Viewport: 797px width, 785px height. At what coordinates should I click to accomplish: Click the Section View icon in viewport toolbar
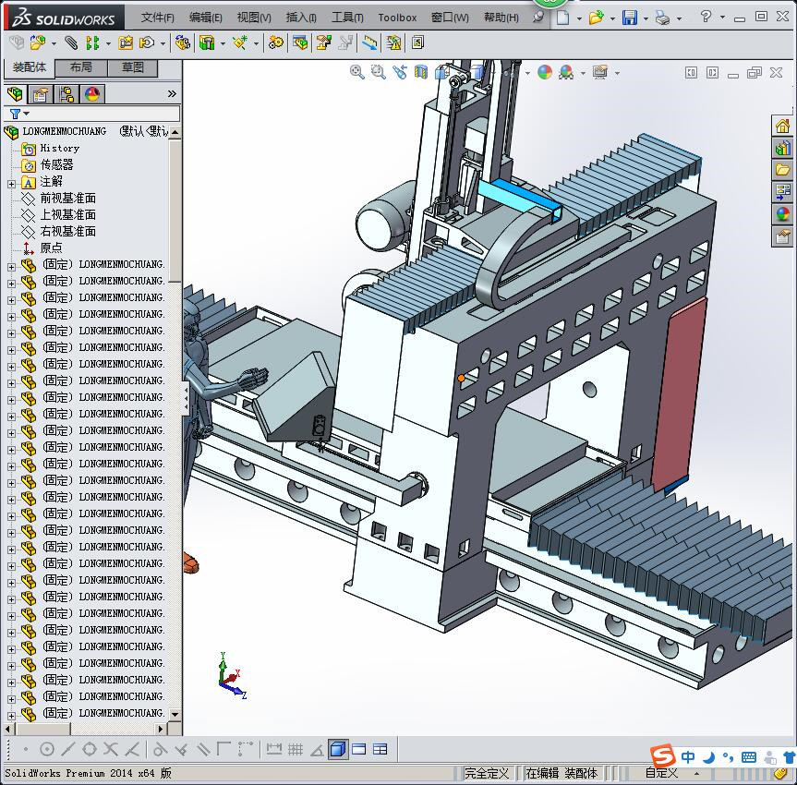(x=421, y=72)
